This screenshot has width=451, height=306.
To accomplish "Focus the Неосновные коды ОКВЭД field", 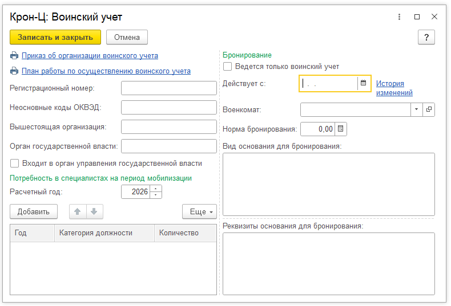I will pyautogui.click(x=169, y=107).
